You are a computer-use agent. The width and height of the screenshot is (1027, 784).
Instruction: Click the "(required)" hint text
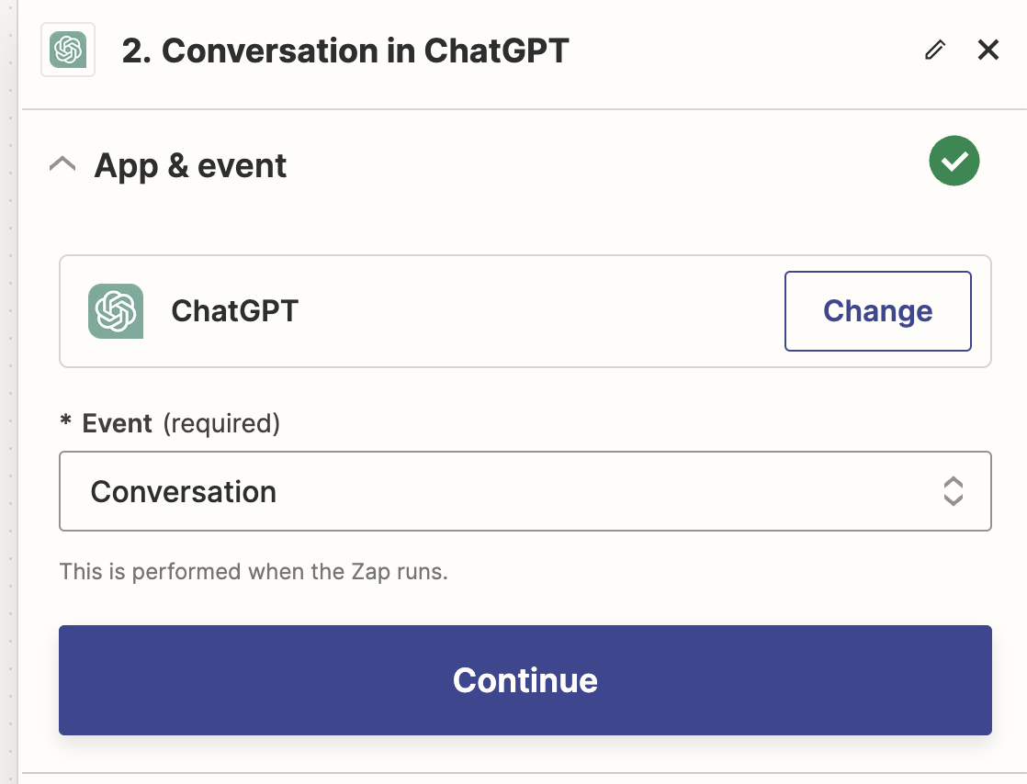pos(221,423)
